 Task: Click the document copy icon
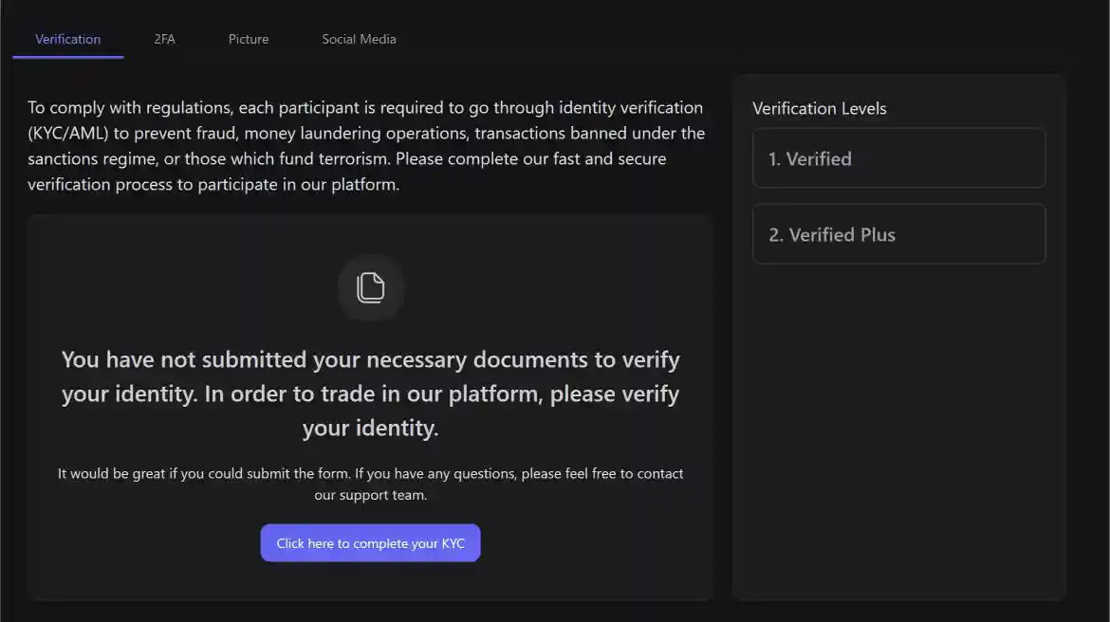click(x=370, y=287)
